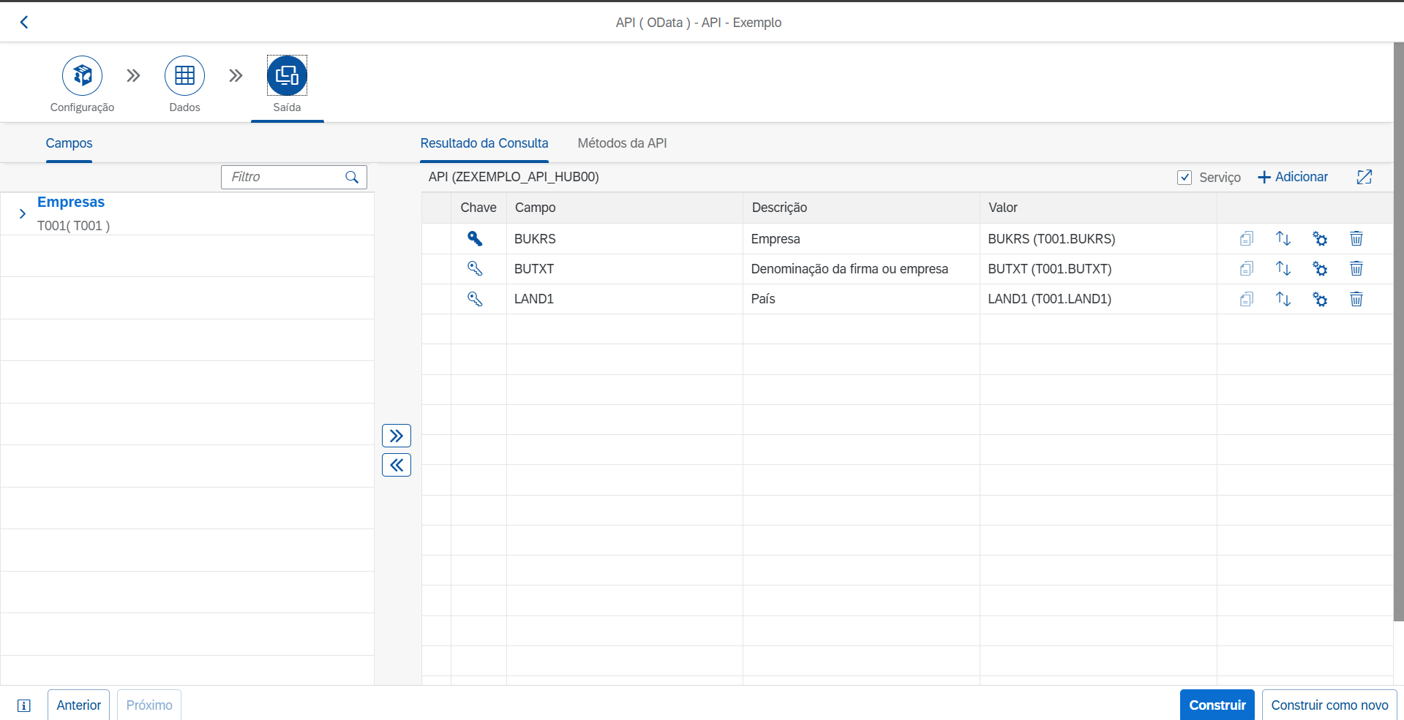
Task: Click the vertical scrollbar on the right
Action: [x=1398, y=329]
